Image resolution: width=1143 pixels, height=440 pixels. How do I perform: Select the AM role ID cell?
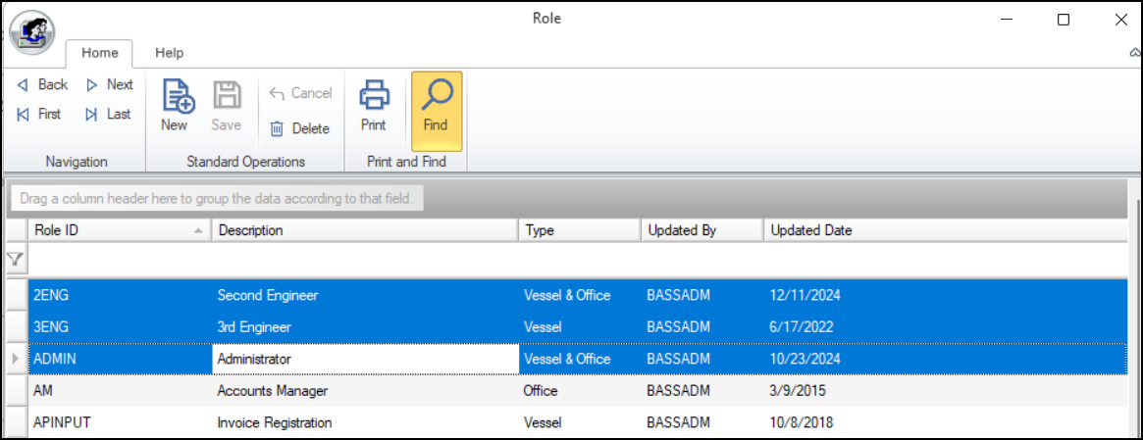120,390
